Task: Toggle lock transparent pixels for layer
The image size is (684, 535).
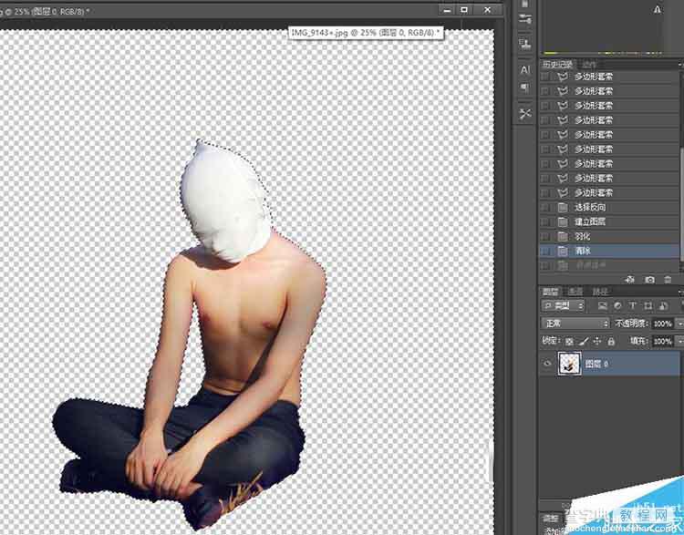Action: coord(569,341)
